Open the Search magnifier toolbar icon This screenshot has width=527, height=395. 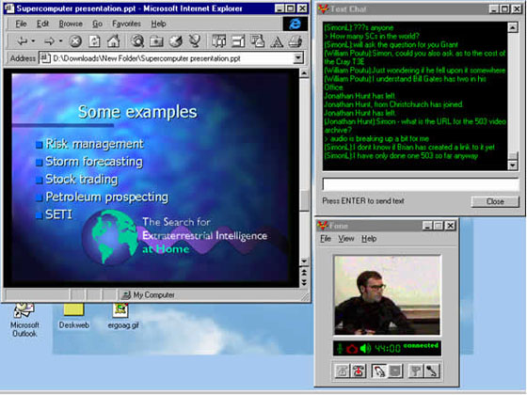tap(137, 41)
